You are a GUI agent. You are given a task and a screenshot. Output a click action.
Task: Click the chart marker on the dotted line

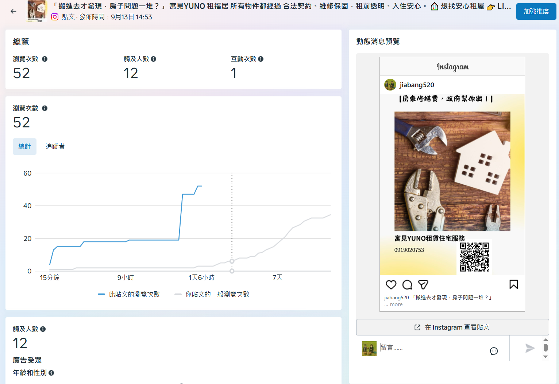click(232, 261)
